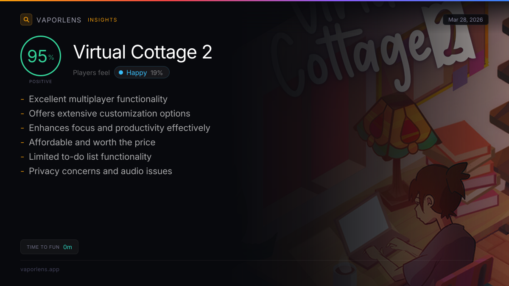Select Affordable and worth the price insight
Viewport: 509px width, 286px height.
pos(92,142)
